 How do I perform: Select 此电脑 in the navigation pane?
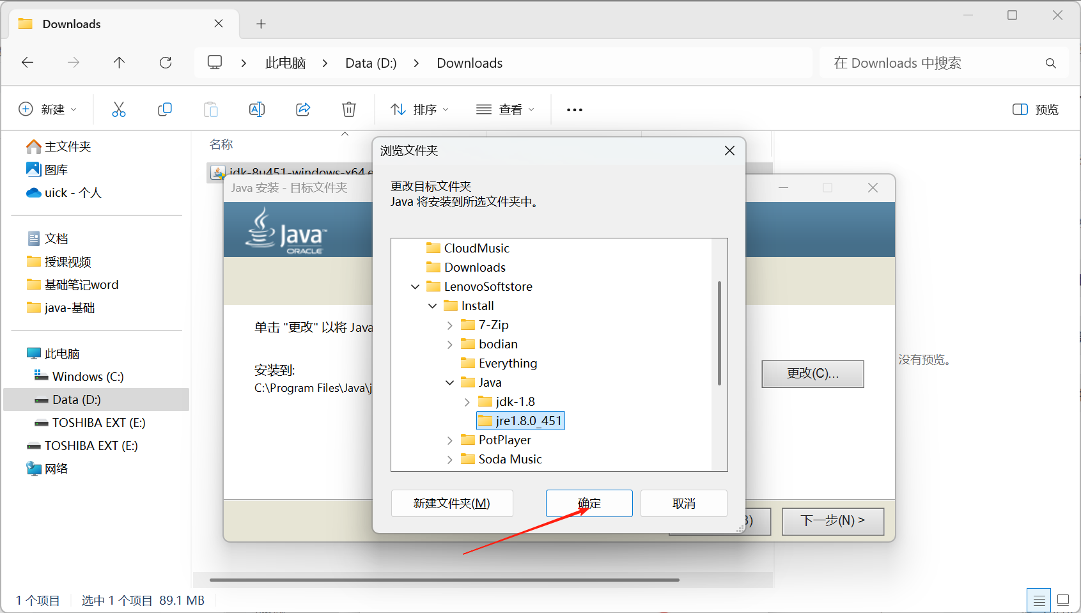click(x=53, y=353)
